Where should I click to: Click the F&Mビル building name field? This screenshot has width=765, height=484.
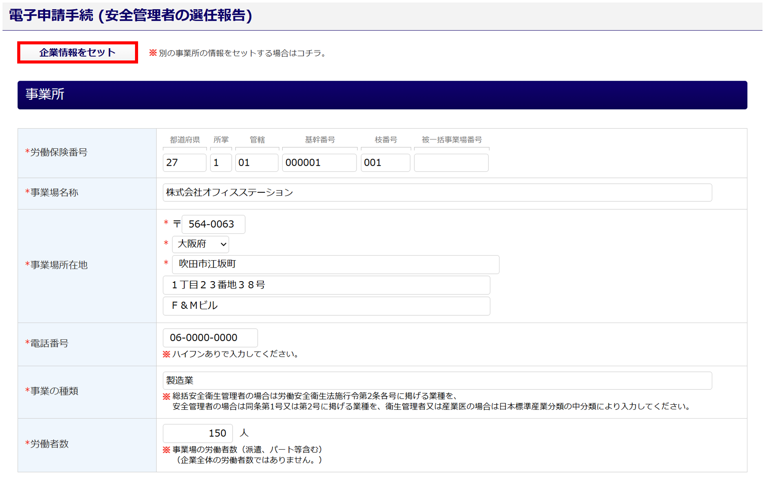pyautogui.click(x=326, y=306)
